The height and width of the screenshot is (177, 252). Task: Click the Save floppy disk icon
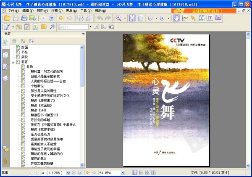16,18
